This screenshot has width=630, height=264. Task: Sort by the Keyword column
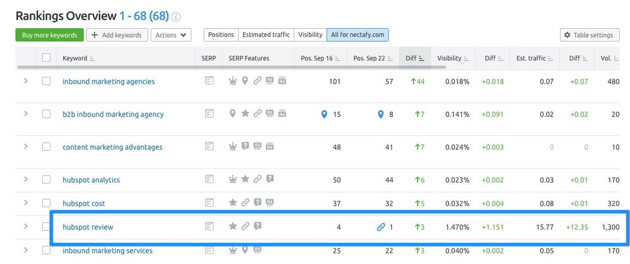[x=79, y=58]
